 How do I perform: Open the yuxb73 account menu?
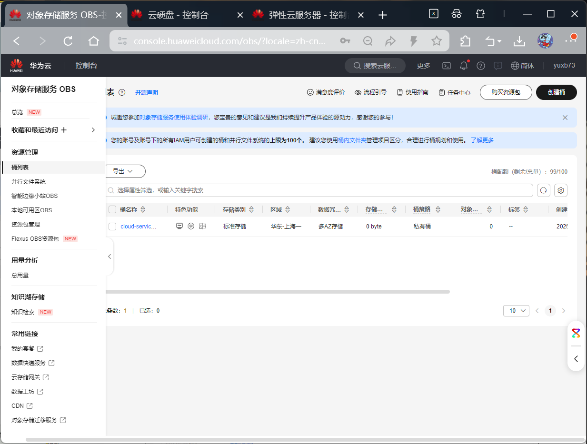[x=564, y=66]
